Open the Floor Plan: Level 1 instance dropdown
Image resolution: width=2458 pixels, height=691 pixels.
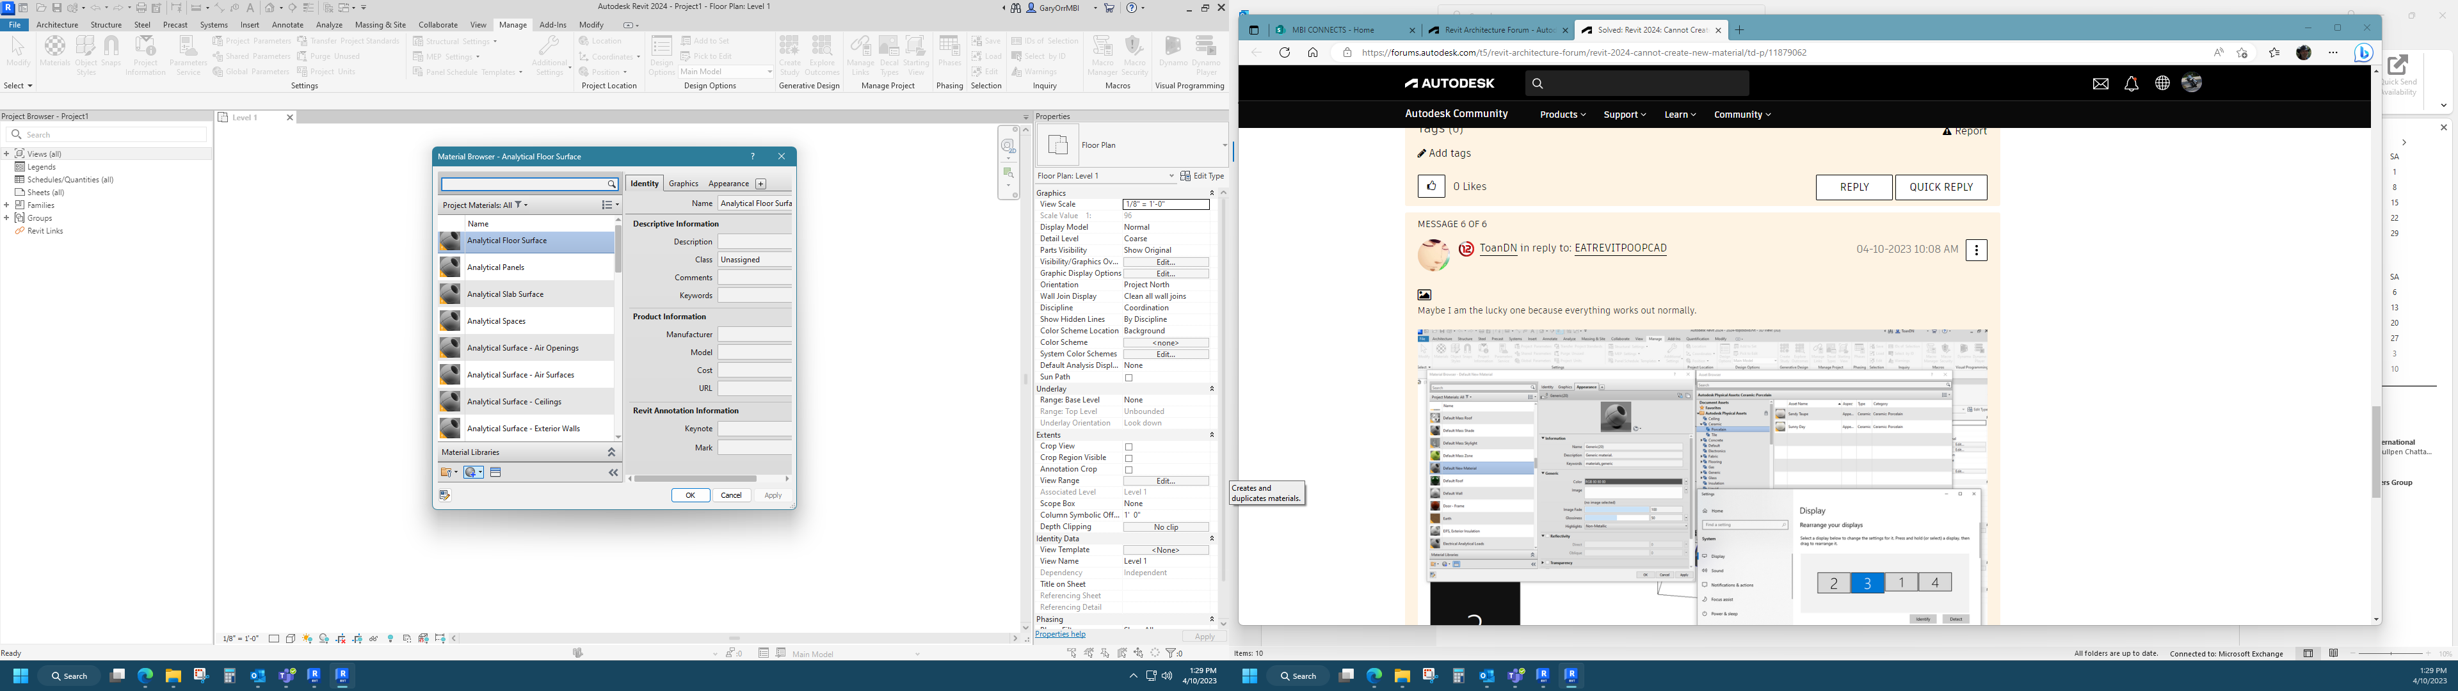[1106, 175]
